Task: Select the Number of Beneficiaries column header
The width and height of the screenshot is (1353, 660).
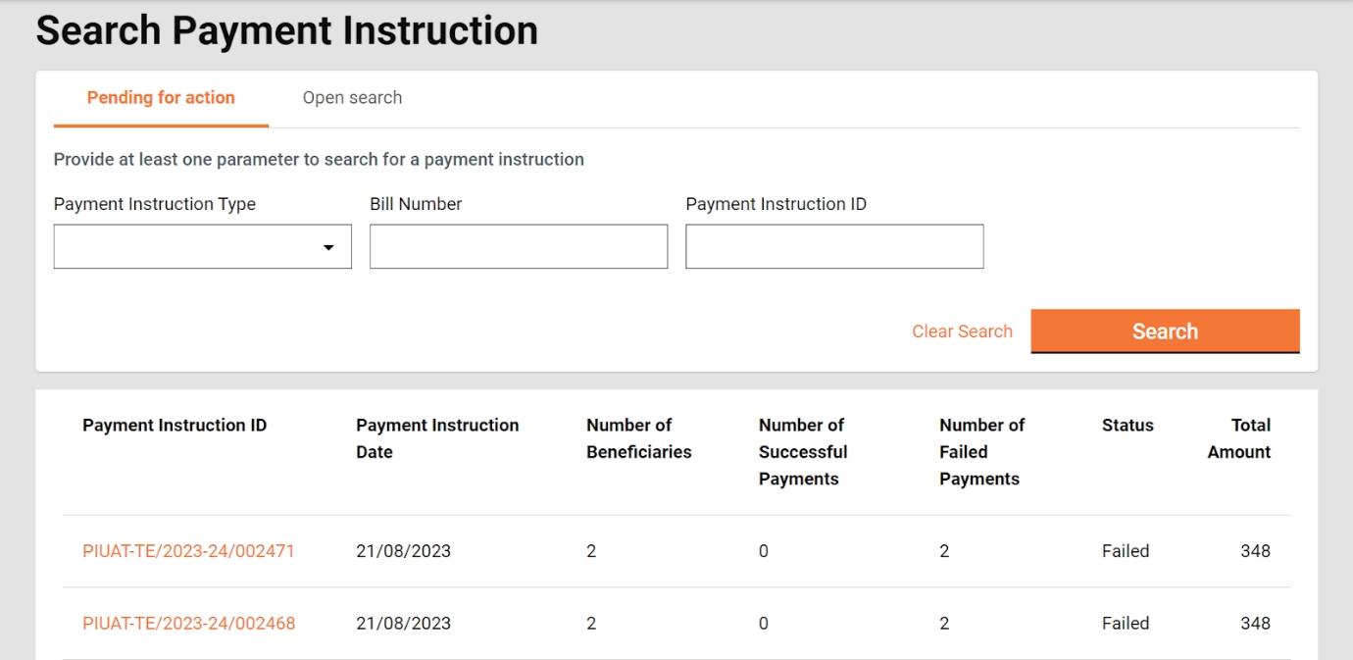Action: (x=638, y=438)
